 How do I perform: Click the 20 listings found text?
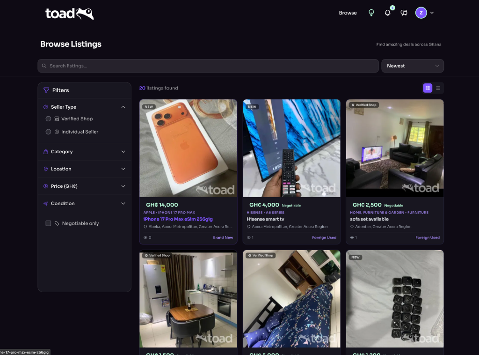coord(159,88)
